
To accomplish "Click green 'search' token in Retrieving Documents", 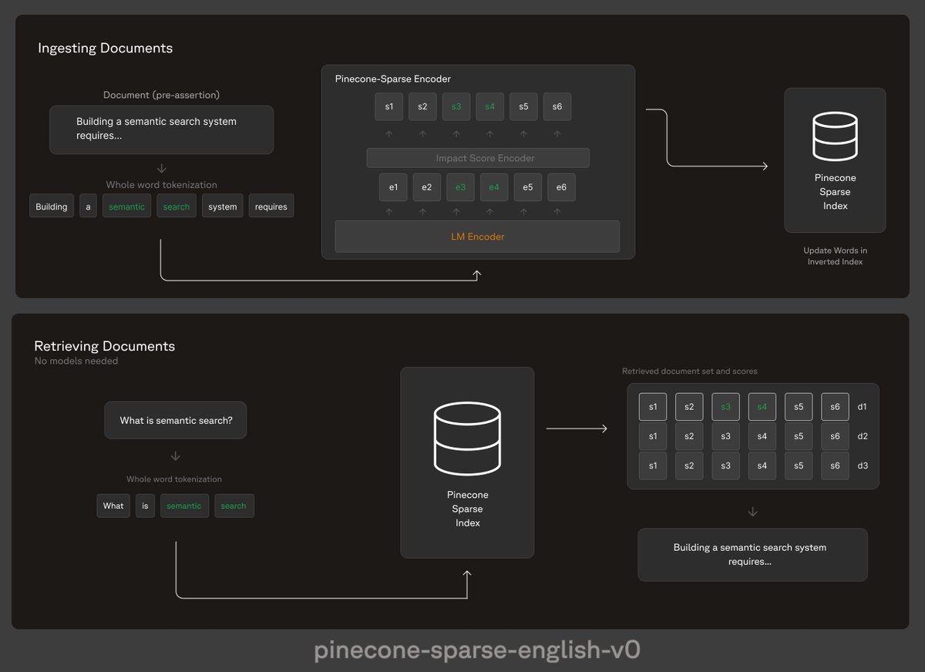I will 234,506.
